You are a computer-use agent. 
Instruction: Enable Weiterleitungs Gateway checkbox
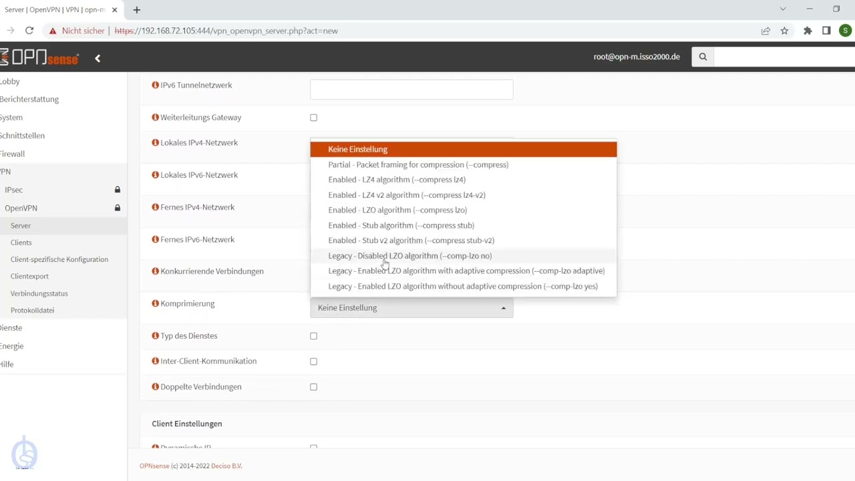(x=313, y=118)
